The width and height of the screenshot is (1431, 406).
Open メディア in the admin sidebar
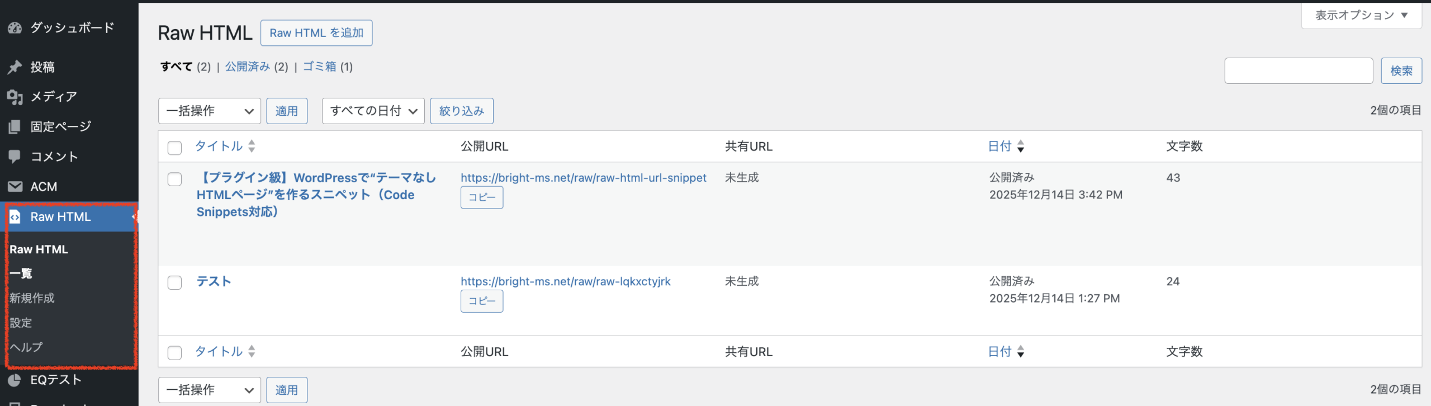tap(54, 97)
